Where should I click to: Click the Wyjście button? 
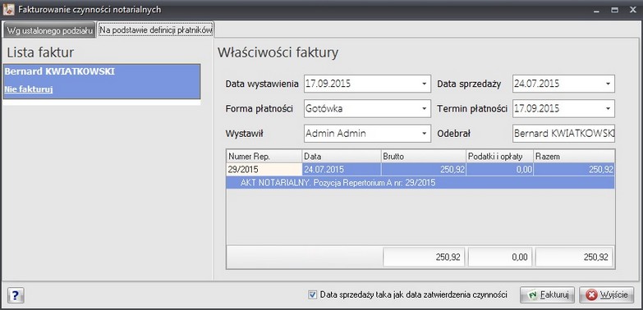[607, 295]
